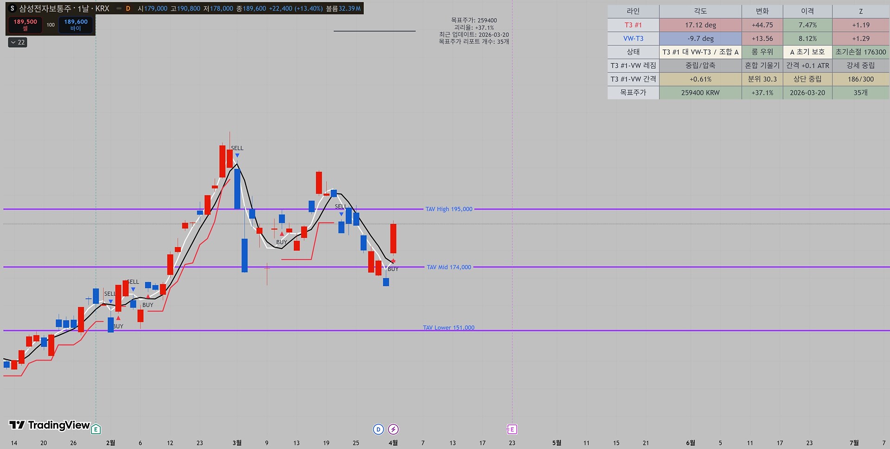Click the TradingView logo
This screenshot has width=890, height=449.
tap(50, 425)
